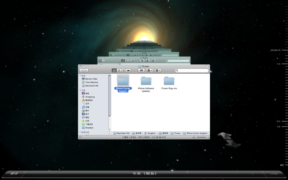Open the Action gear dropdown menu

click(150, 71)
